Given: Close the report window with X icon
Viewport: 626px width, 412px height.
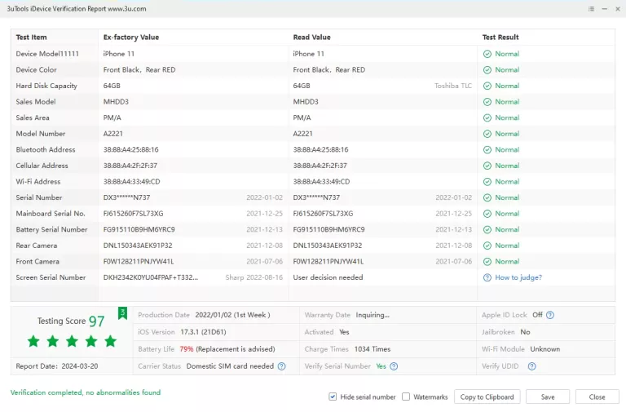Looking at the screenshot, I should pyautogui.click(x=618, y=9).
